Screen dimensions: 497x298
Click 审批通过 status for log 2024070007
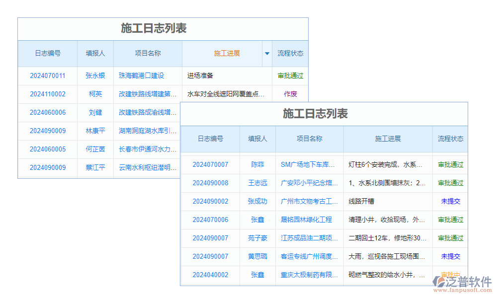[x=450, y=164]
